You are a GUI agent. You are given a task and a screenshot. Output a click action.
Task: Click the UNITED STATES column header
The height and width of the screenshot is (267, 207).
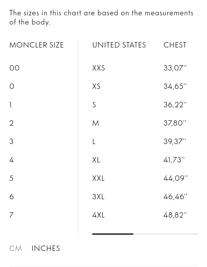tap(119, 45)
